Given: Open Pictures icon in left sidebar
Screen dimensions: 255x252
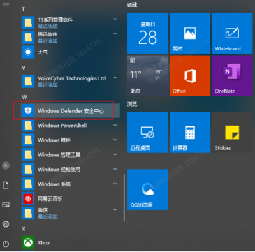Looking at the screenshot, I should (x=6, y=205).
